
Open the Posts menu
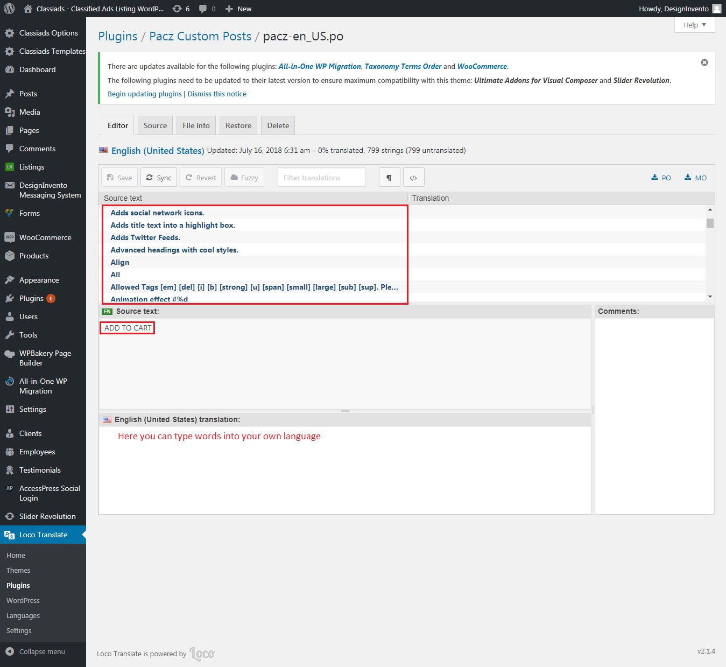[x=43, y=94]
